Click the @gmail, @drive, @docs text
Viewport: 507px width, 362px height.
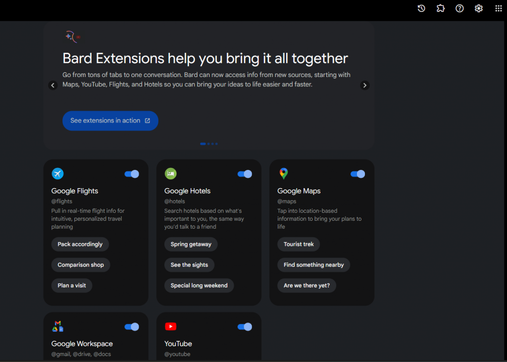[x=81, y=354]
